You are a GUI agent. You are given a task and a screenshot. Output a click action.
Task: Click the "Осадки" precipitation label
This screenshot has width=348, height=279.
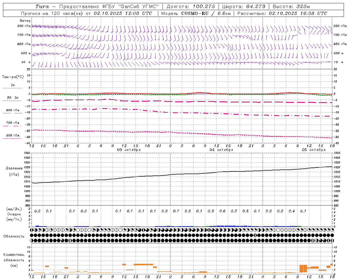(14, 214)
